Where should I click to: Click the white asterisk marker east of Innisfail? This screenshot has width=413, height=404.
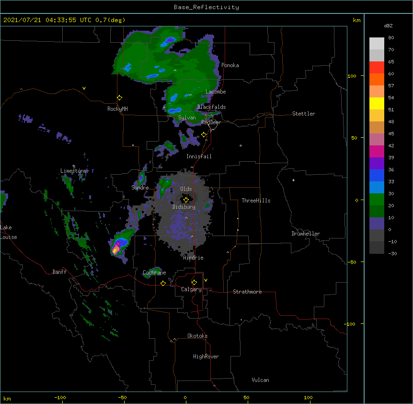tap(241, 145)
